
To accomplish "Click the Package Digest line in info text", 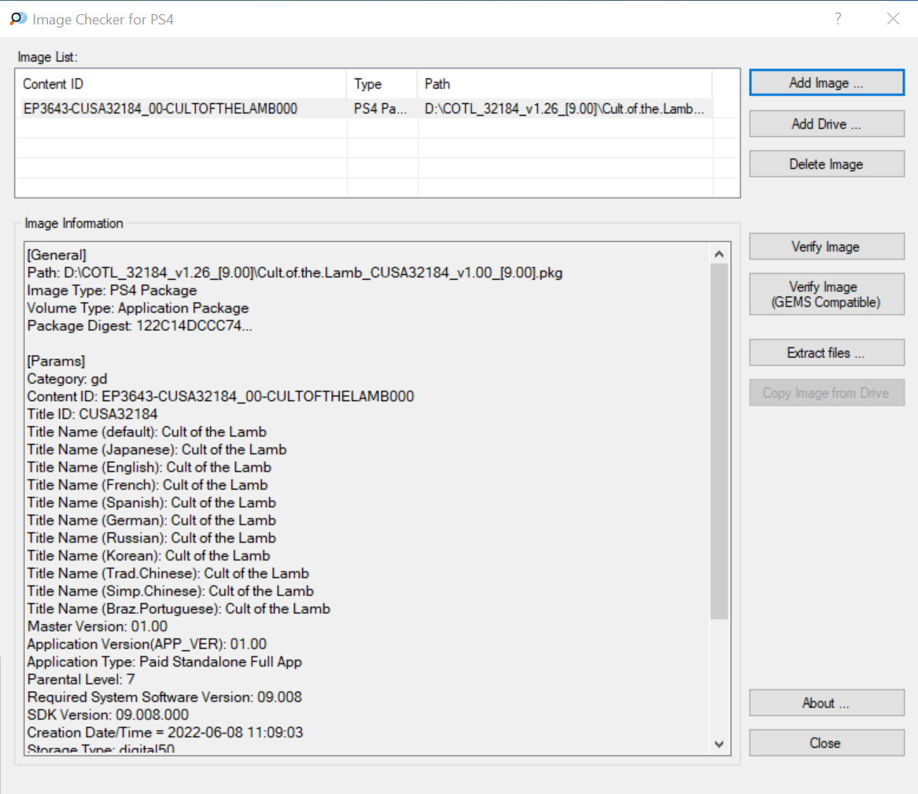I will [x=139, y=326].
